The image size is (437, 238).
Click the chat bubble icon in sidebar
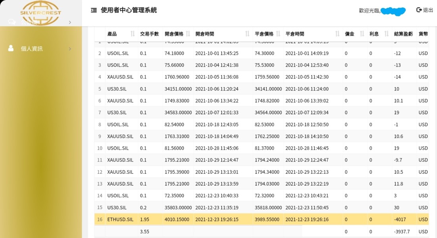[x=12, y=22]
